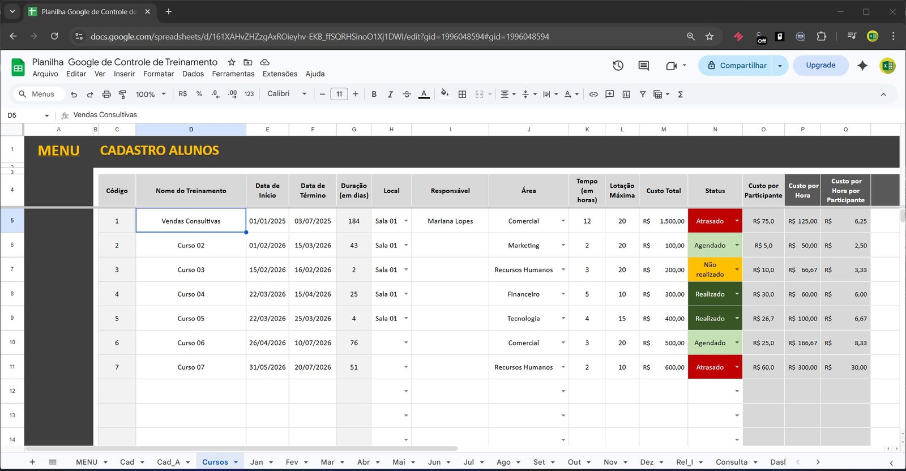Image resolution: width=906 pixels, height=471 pixels.
Task: Select the paint format roller icon
Action: (122, 95)
